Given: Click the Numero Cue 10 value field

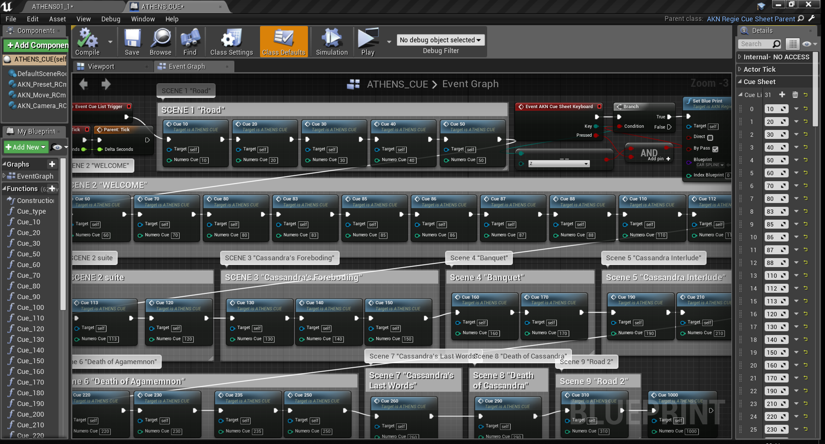Looking at the screenshot, I should click(x=204, y=160).
